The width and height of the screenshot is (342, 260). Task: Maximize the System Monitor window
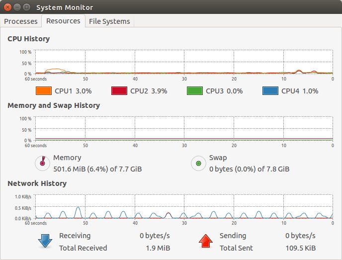tap(26, 7)
